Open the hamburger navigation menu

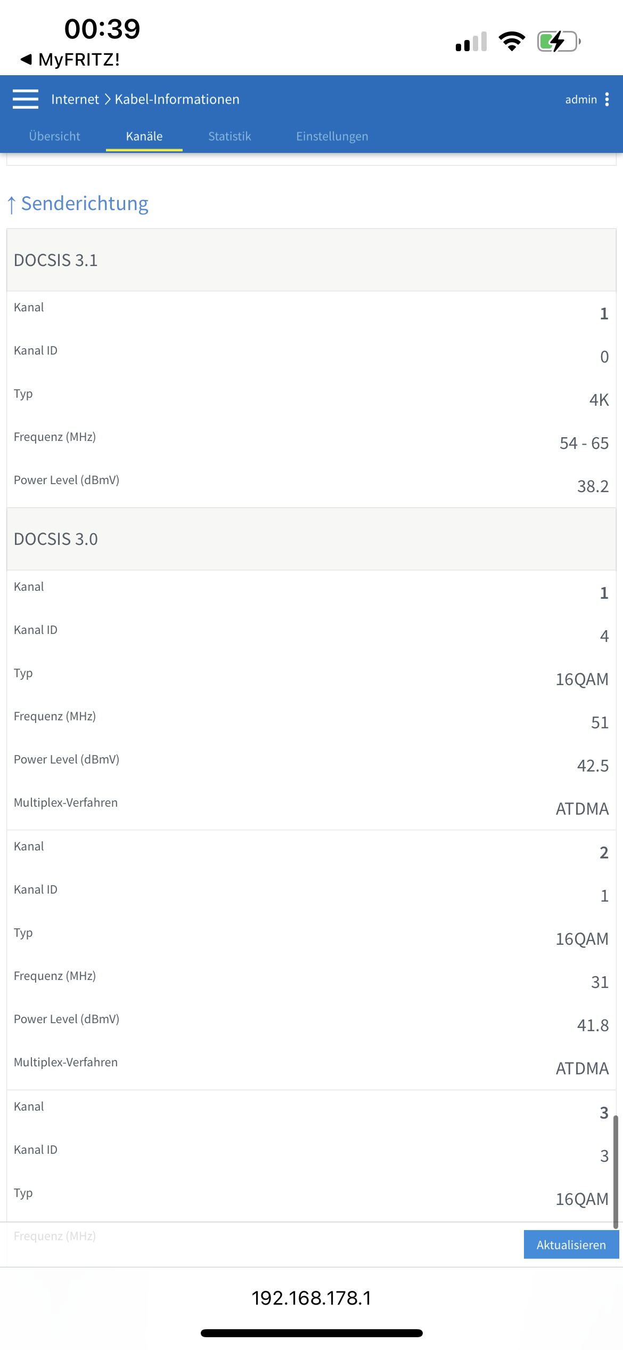click(26, 99)
